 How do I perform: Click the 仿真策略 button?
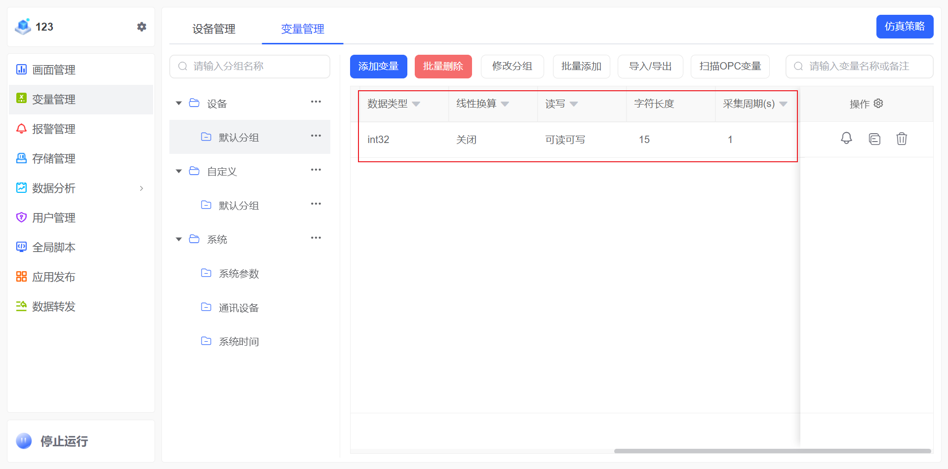click(x=905, y=27)
